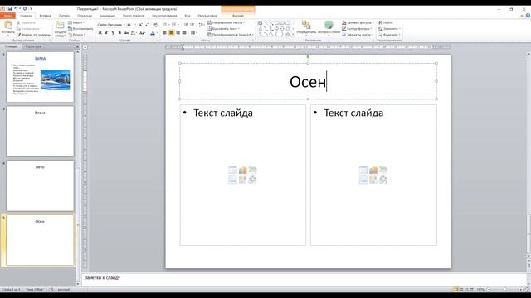Switch to the Structure (Структура) pane tab

pyautogui.click(x=33, y=46)
